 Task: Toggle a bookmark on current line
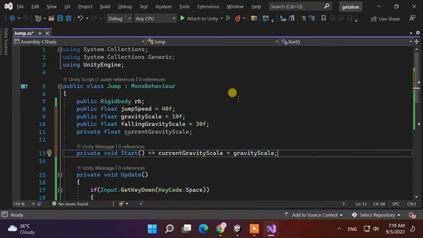pos(323,19)
